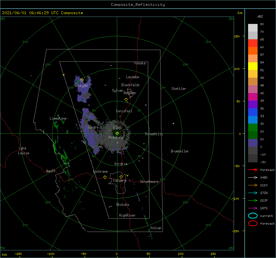The image size is (276, 258).
Task: Pick the bright green 30 dBZ swatch
Action: point(253,127)
